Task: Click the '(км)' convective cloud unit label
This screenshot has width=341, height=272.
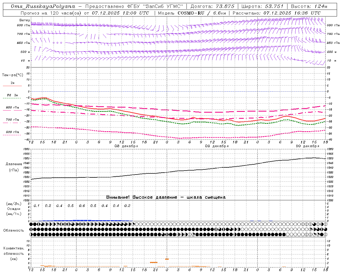Action: pyautogui.click(x=14, y=259)
